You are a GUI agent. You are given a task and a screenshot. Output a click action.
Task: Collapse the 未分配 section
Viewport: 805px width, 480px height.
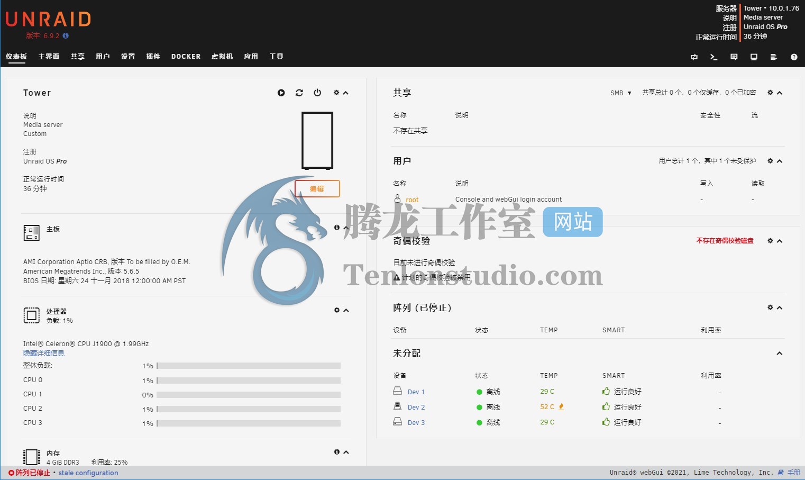780,354
